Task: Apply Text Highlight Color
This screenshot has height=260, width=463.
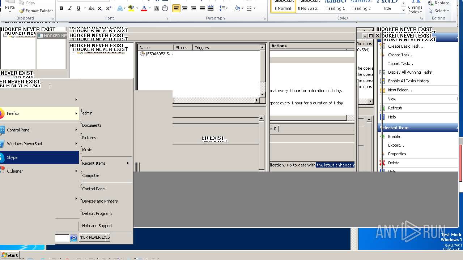Action: [x=131, y=8]
